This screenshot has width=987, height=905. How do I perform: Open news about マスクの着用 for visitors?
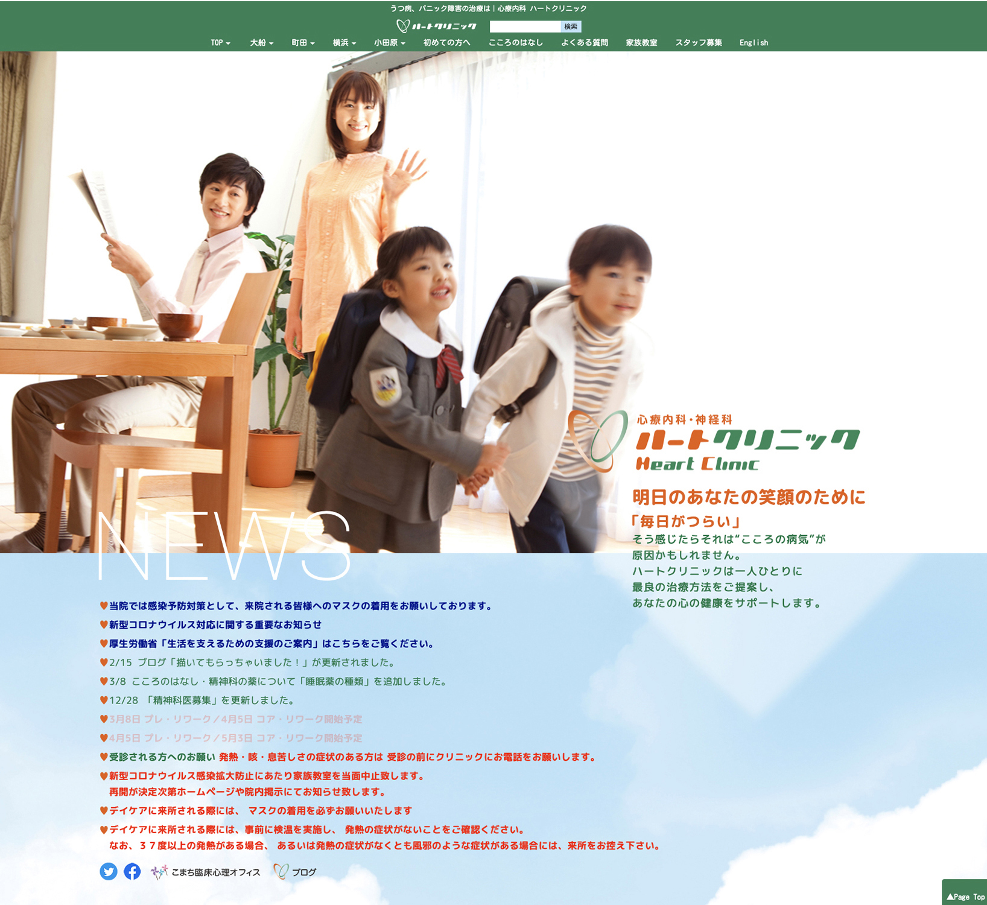300,606
